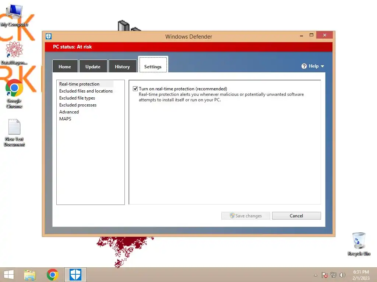The image size is (377, 282).
Task: Select the MAPS settings entry
Action: click(x=65, y=119)
